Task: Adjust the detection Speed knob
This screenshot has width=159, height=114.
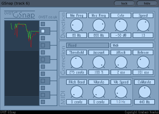Action: click(143, 25)
